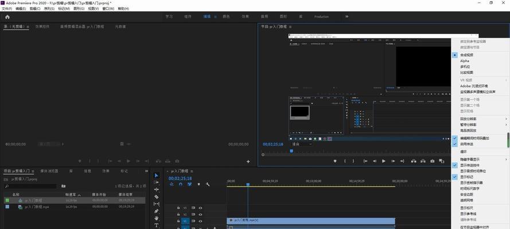
Task: Create new bin in Project panel
Action: 64,186
